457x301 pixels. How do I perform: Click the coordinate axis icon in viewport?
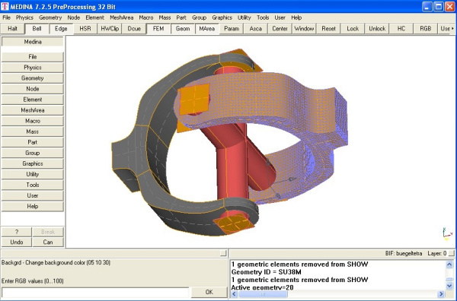[x=447, y=234]
